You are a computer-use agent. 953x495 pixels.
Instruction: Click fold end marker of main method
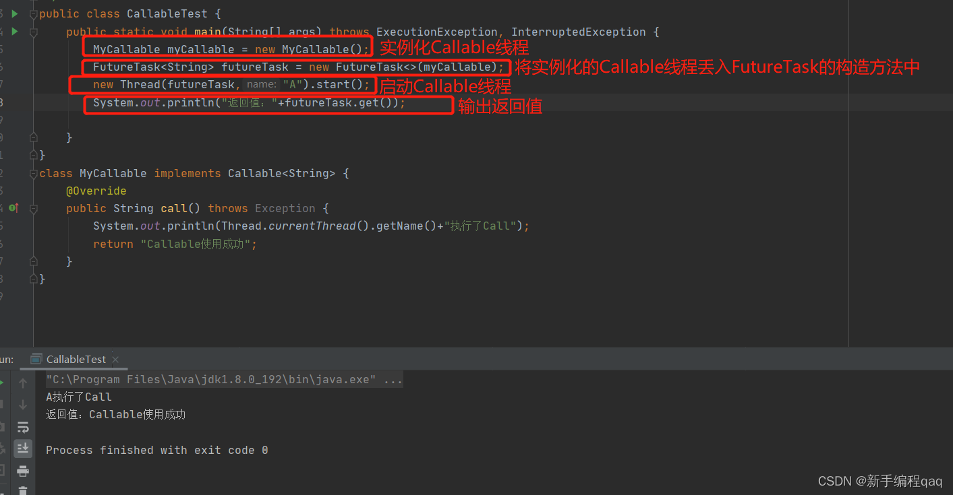coord(34,137)
